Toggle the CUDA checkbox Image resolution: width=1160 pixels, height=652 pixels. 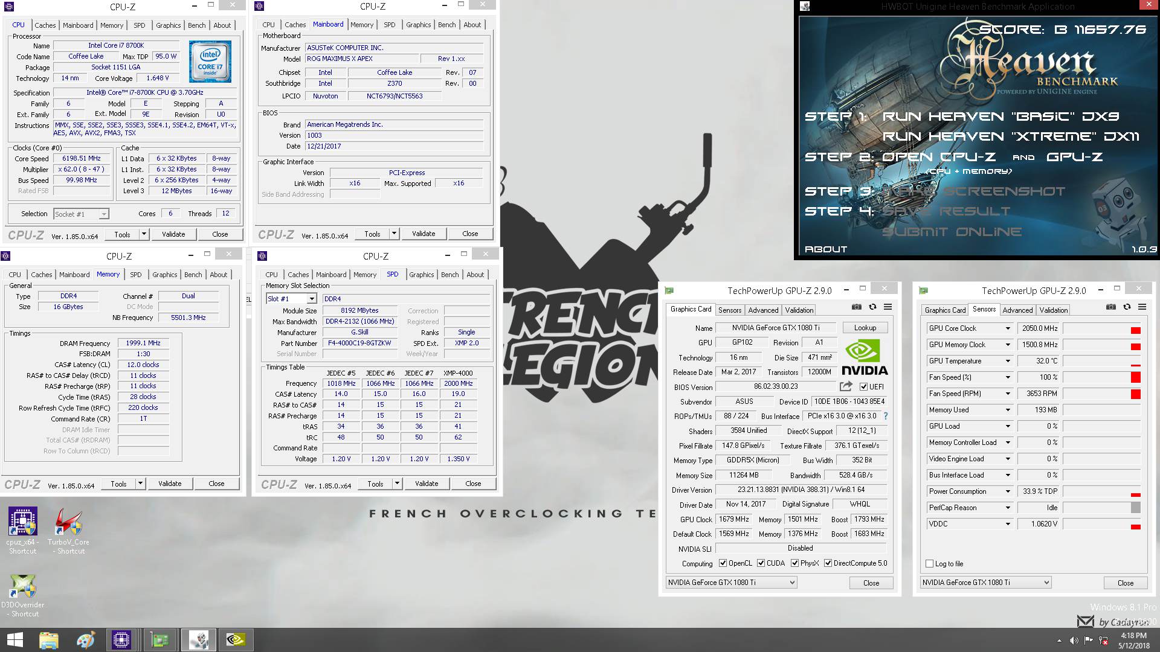pyautogui.click(x=761, y=563)
